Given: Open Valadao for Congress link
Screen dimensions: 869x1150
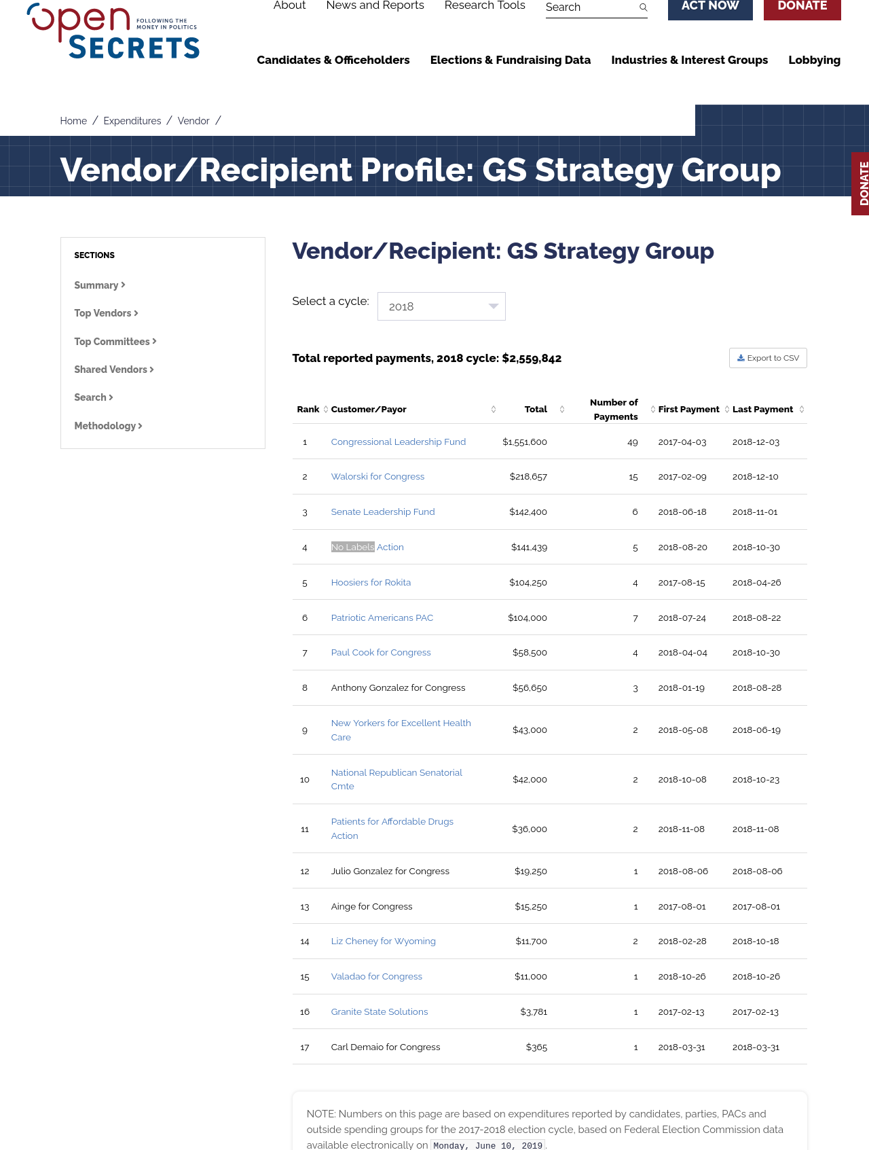Looking at the screenshot, I should click(x=377, y=977).
